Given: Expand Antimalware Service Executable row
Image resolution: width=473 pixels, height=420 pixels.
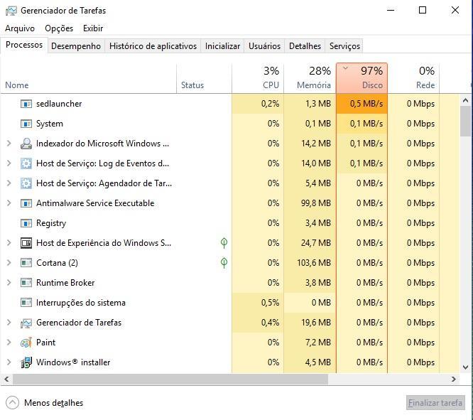Looking at the screenshot, I should coord(9,203).
